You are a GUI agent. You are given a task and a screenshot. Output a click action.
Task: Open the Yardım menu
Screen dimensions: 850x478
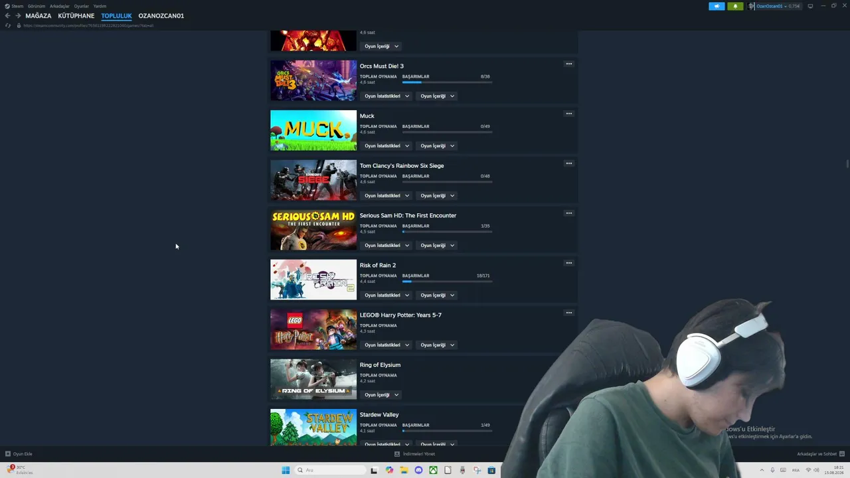click(100, 6)
